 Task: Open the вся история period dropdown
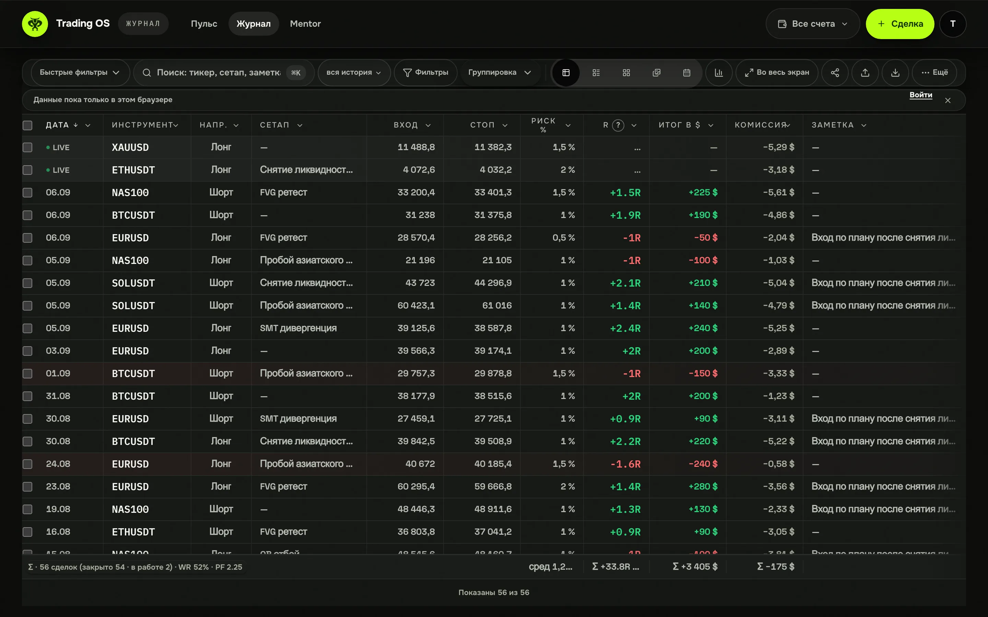[354, 73]
